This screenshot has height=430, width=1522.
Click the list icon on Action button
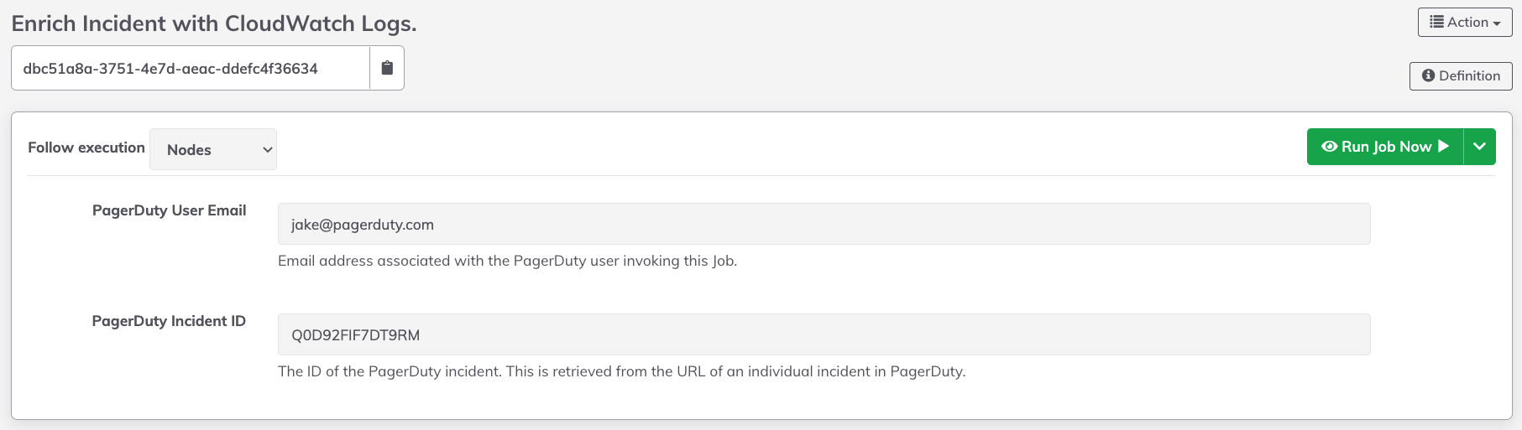(1437, 23)
